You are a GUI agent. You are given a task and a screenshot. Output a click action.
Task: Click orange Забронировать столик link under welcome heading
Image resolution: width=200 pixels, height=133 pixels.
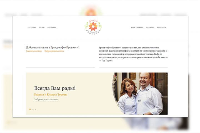tap(54, 51)
